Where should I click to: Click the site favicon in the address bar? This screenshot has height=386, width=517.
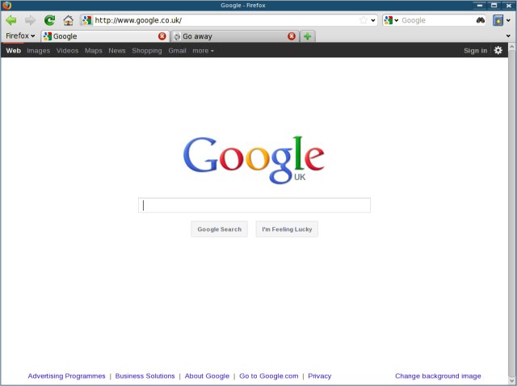tap(86, 20)
